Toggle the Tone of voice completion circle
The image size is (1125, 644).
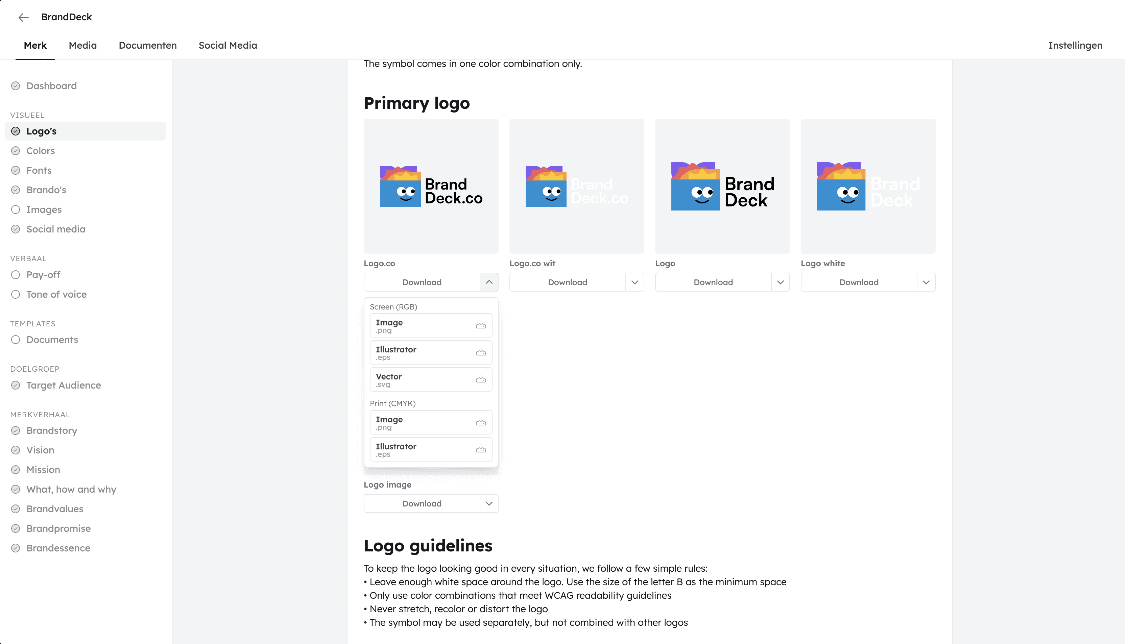(16, 295)
